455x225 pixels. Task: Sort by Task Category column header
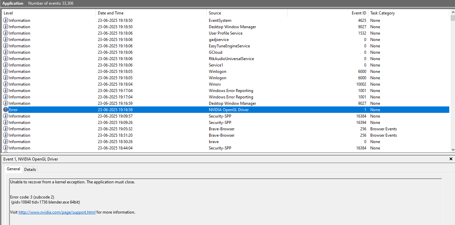409,13
